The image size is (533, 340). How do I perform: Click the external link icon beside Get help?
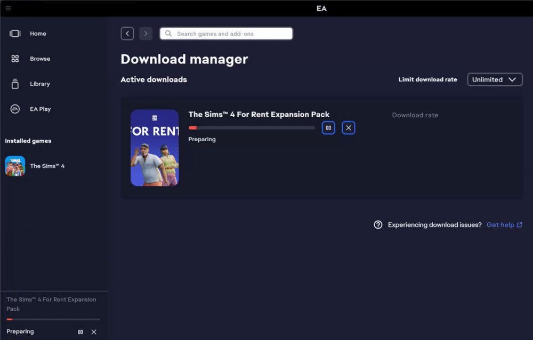[x=519, y=225]
